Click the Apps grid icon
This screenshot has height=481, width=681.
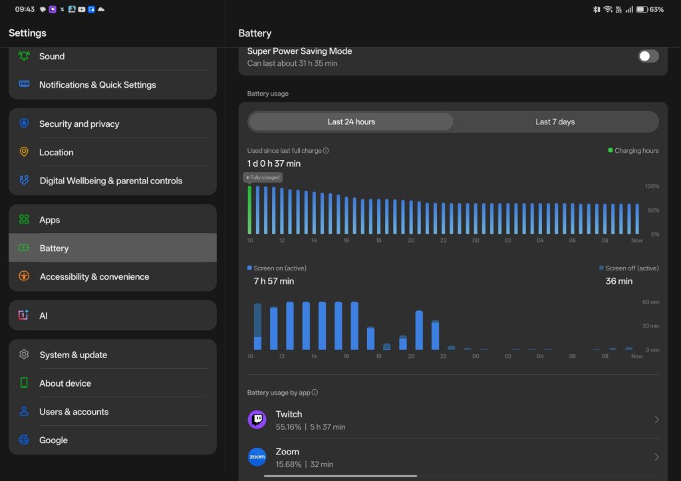[x=25, y=220]
